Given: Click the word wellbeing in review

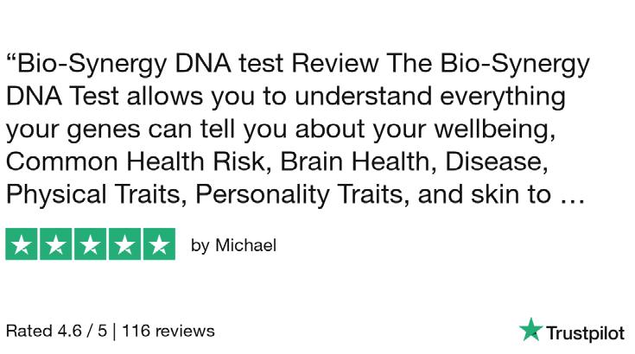Looking at the screenshot, I should click(525, 130).
